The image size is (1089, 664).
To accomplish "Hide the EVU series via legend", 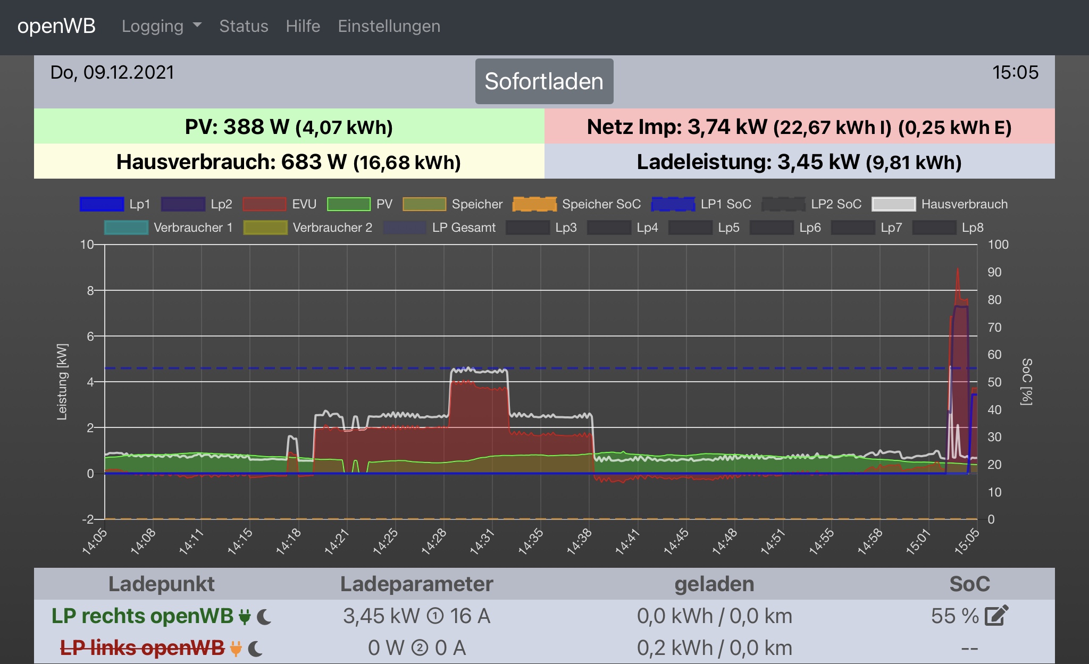I will coord(264,204).
